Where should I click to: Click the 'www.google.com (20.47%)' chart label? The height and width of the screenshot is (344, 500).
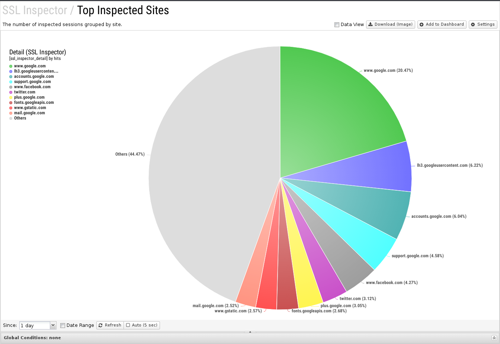(388, 70)
